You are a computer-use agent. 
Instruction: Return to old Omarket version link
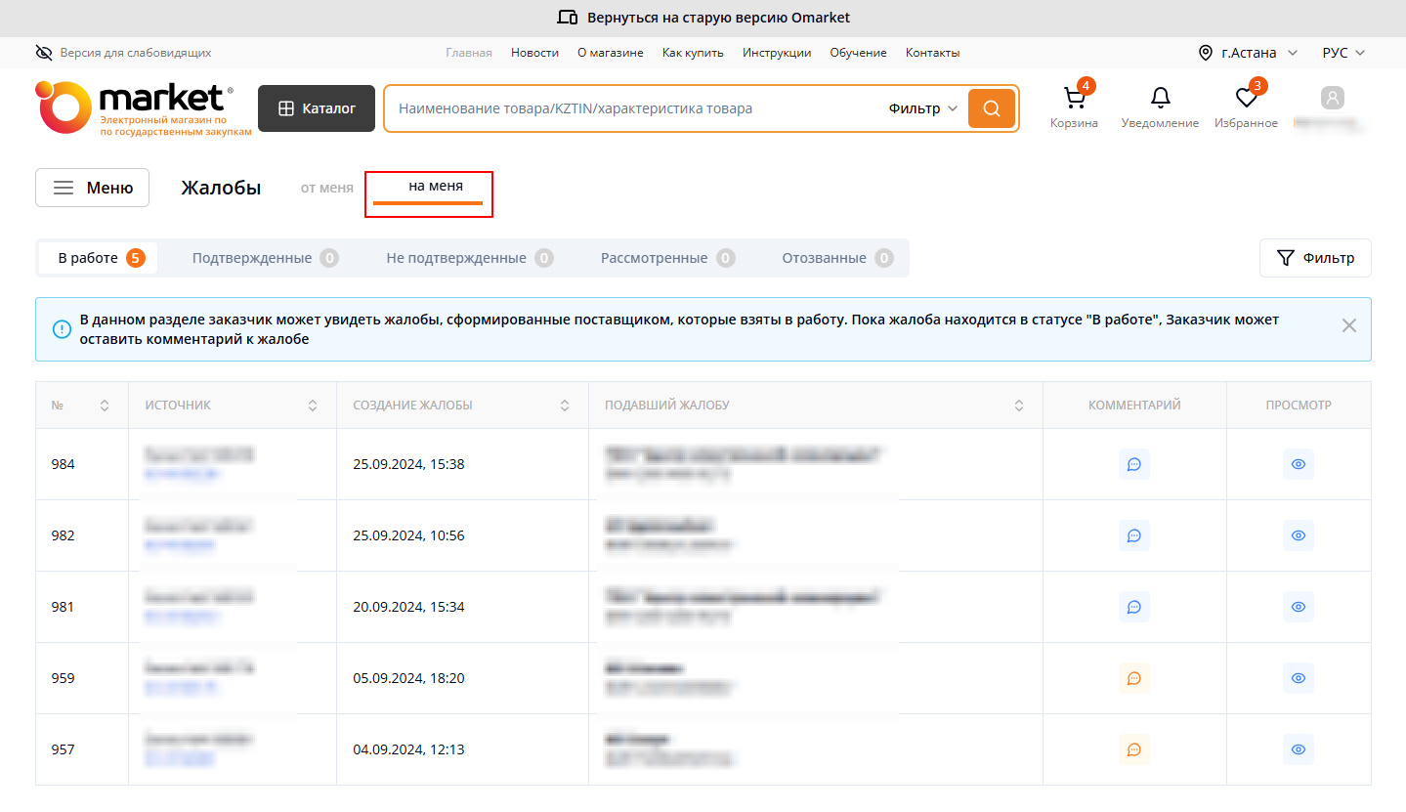pos(703,18)
